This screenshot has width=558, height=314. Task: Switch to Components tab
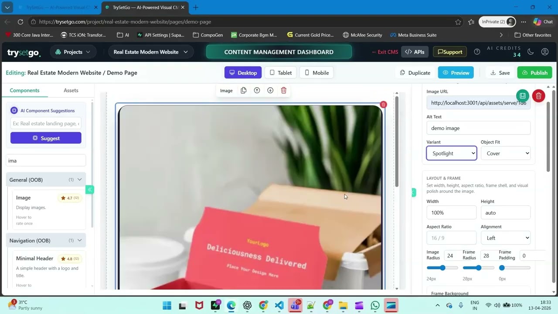(24, 90)
